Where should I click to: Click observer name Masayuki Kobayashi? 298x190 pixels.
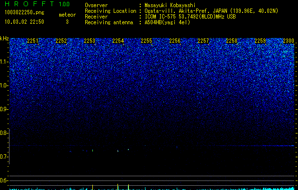point(170,5)
